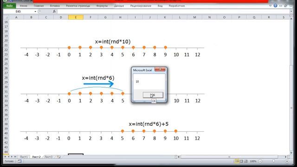Image resolution: width=297 pixels, height=167 pixels.
Task: Go to first sheet navigation arrow
Action: pos(5,157)
